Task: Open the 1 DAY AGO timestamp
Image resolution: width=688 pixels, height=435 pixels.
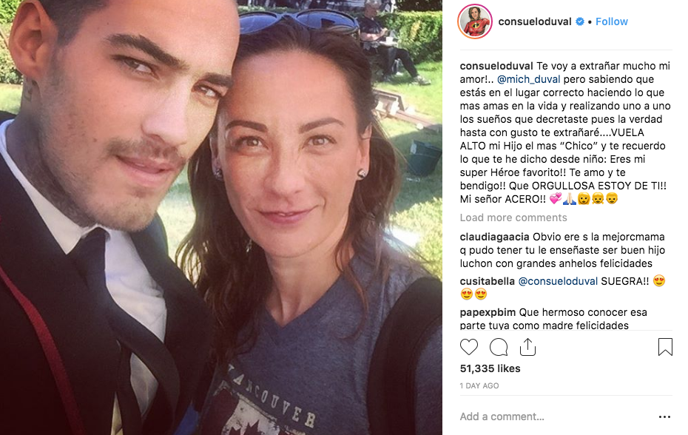Action: (479, 386)
